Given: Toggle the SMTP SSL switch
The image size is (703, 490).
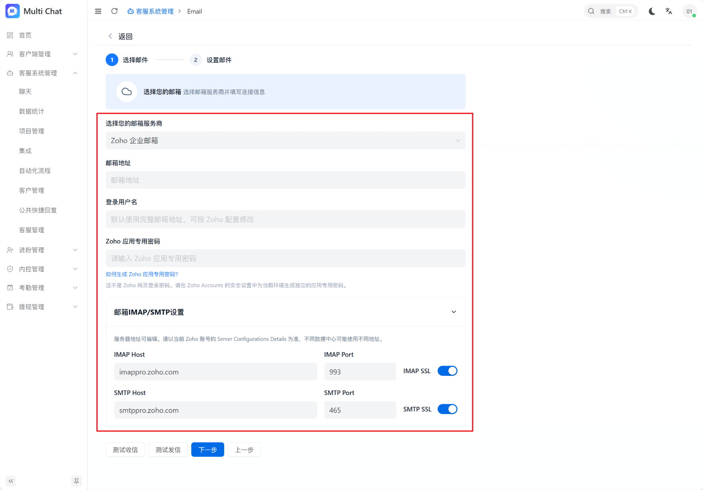Looking at the screenshot, I should [448, 409].
